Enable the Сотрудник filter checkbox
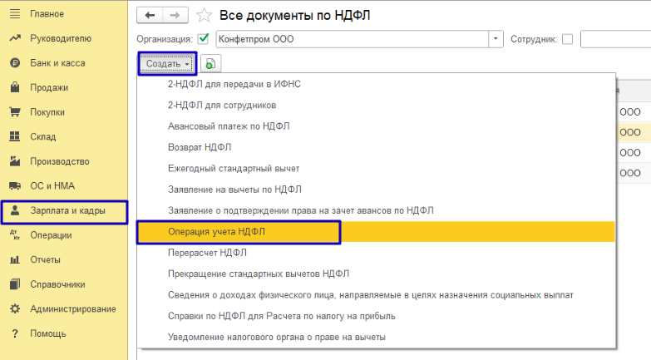This screenshot has height=360, width=651. pyautogui.click(x=567, y=39)
